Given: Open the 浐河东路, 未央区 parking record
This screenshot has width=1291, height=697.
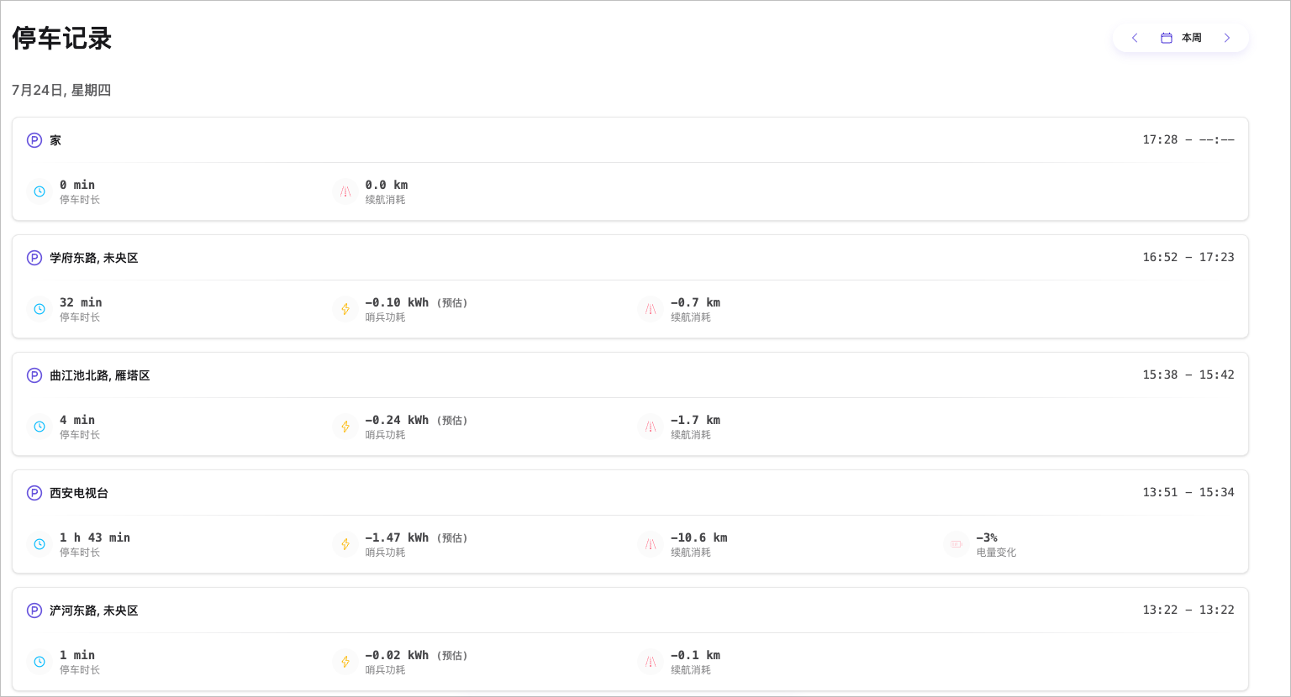Looking at the screenshot, I should pyautogui.click(x=93, y=611).
